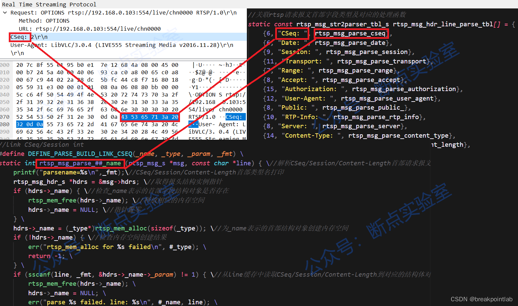Click rtsp_msg_hdr_line_parse_tbl[] array name
Screen dimensions: 518x306
tap(446, 24)
